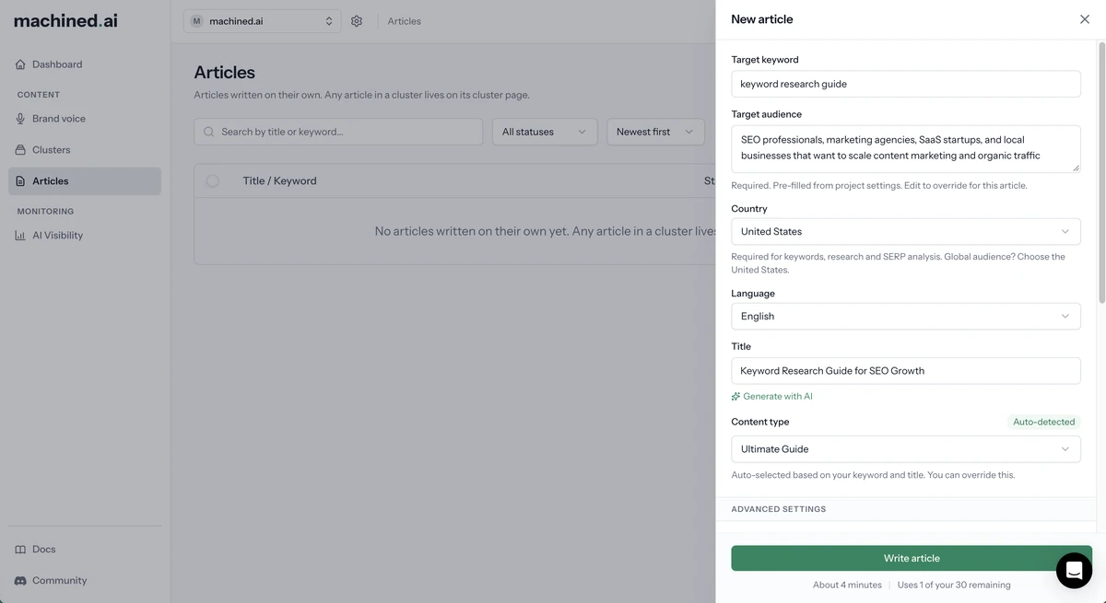The width and height of the screenshot is (1106, 603).
Task: Open the chat support bubble
Action: 1074,571
